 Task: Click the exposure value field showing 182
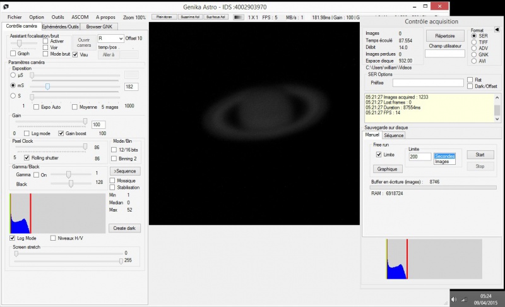coord(131,87)
